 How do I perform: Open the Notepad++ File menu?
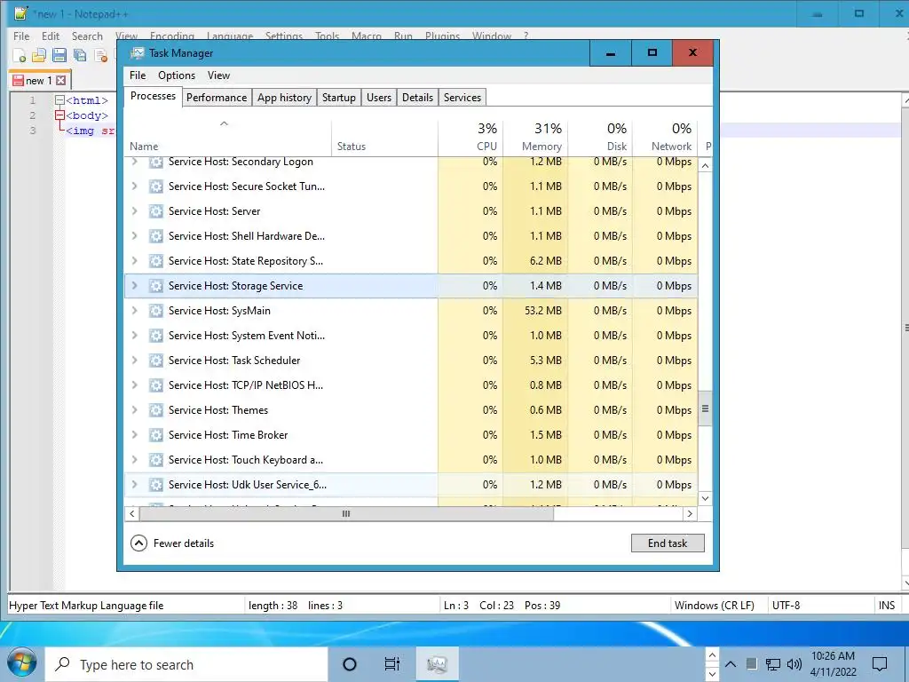point(21,36)
